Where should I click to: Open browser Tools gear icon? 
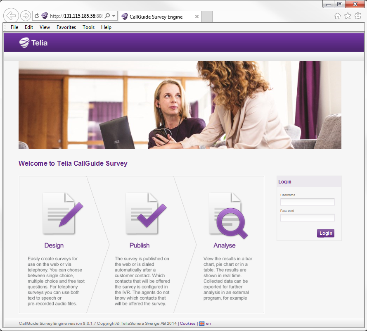(x=358, y=16)
